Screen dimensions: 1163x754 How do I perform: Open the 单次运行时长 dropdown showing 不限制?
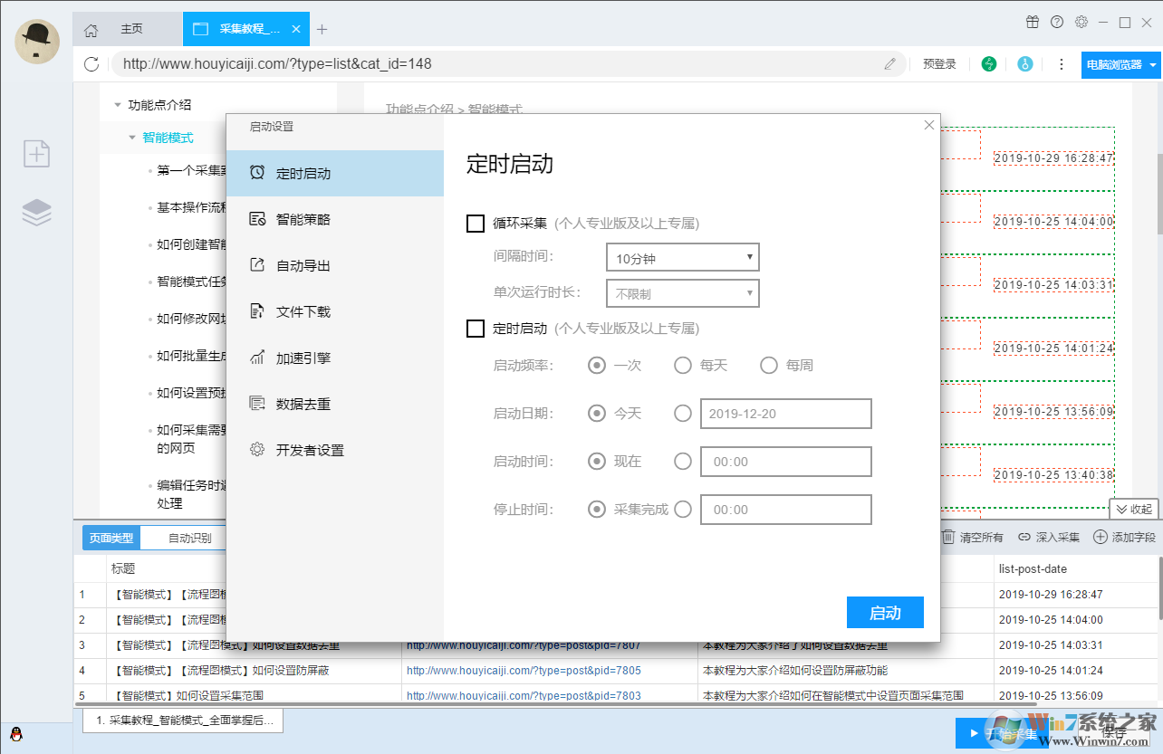682,292
